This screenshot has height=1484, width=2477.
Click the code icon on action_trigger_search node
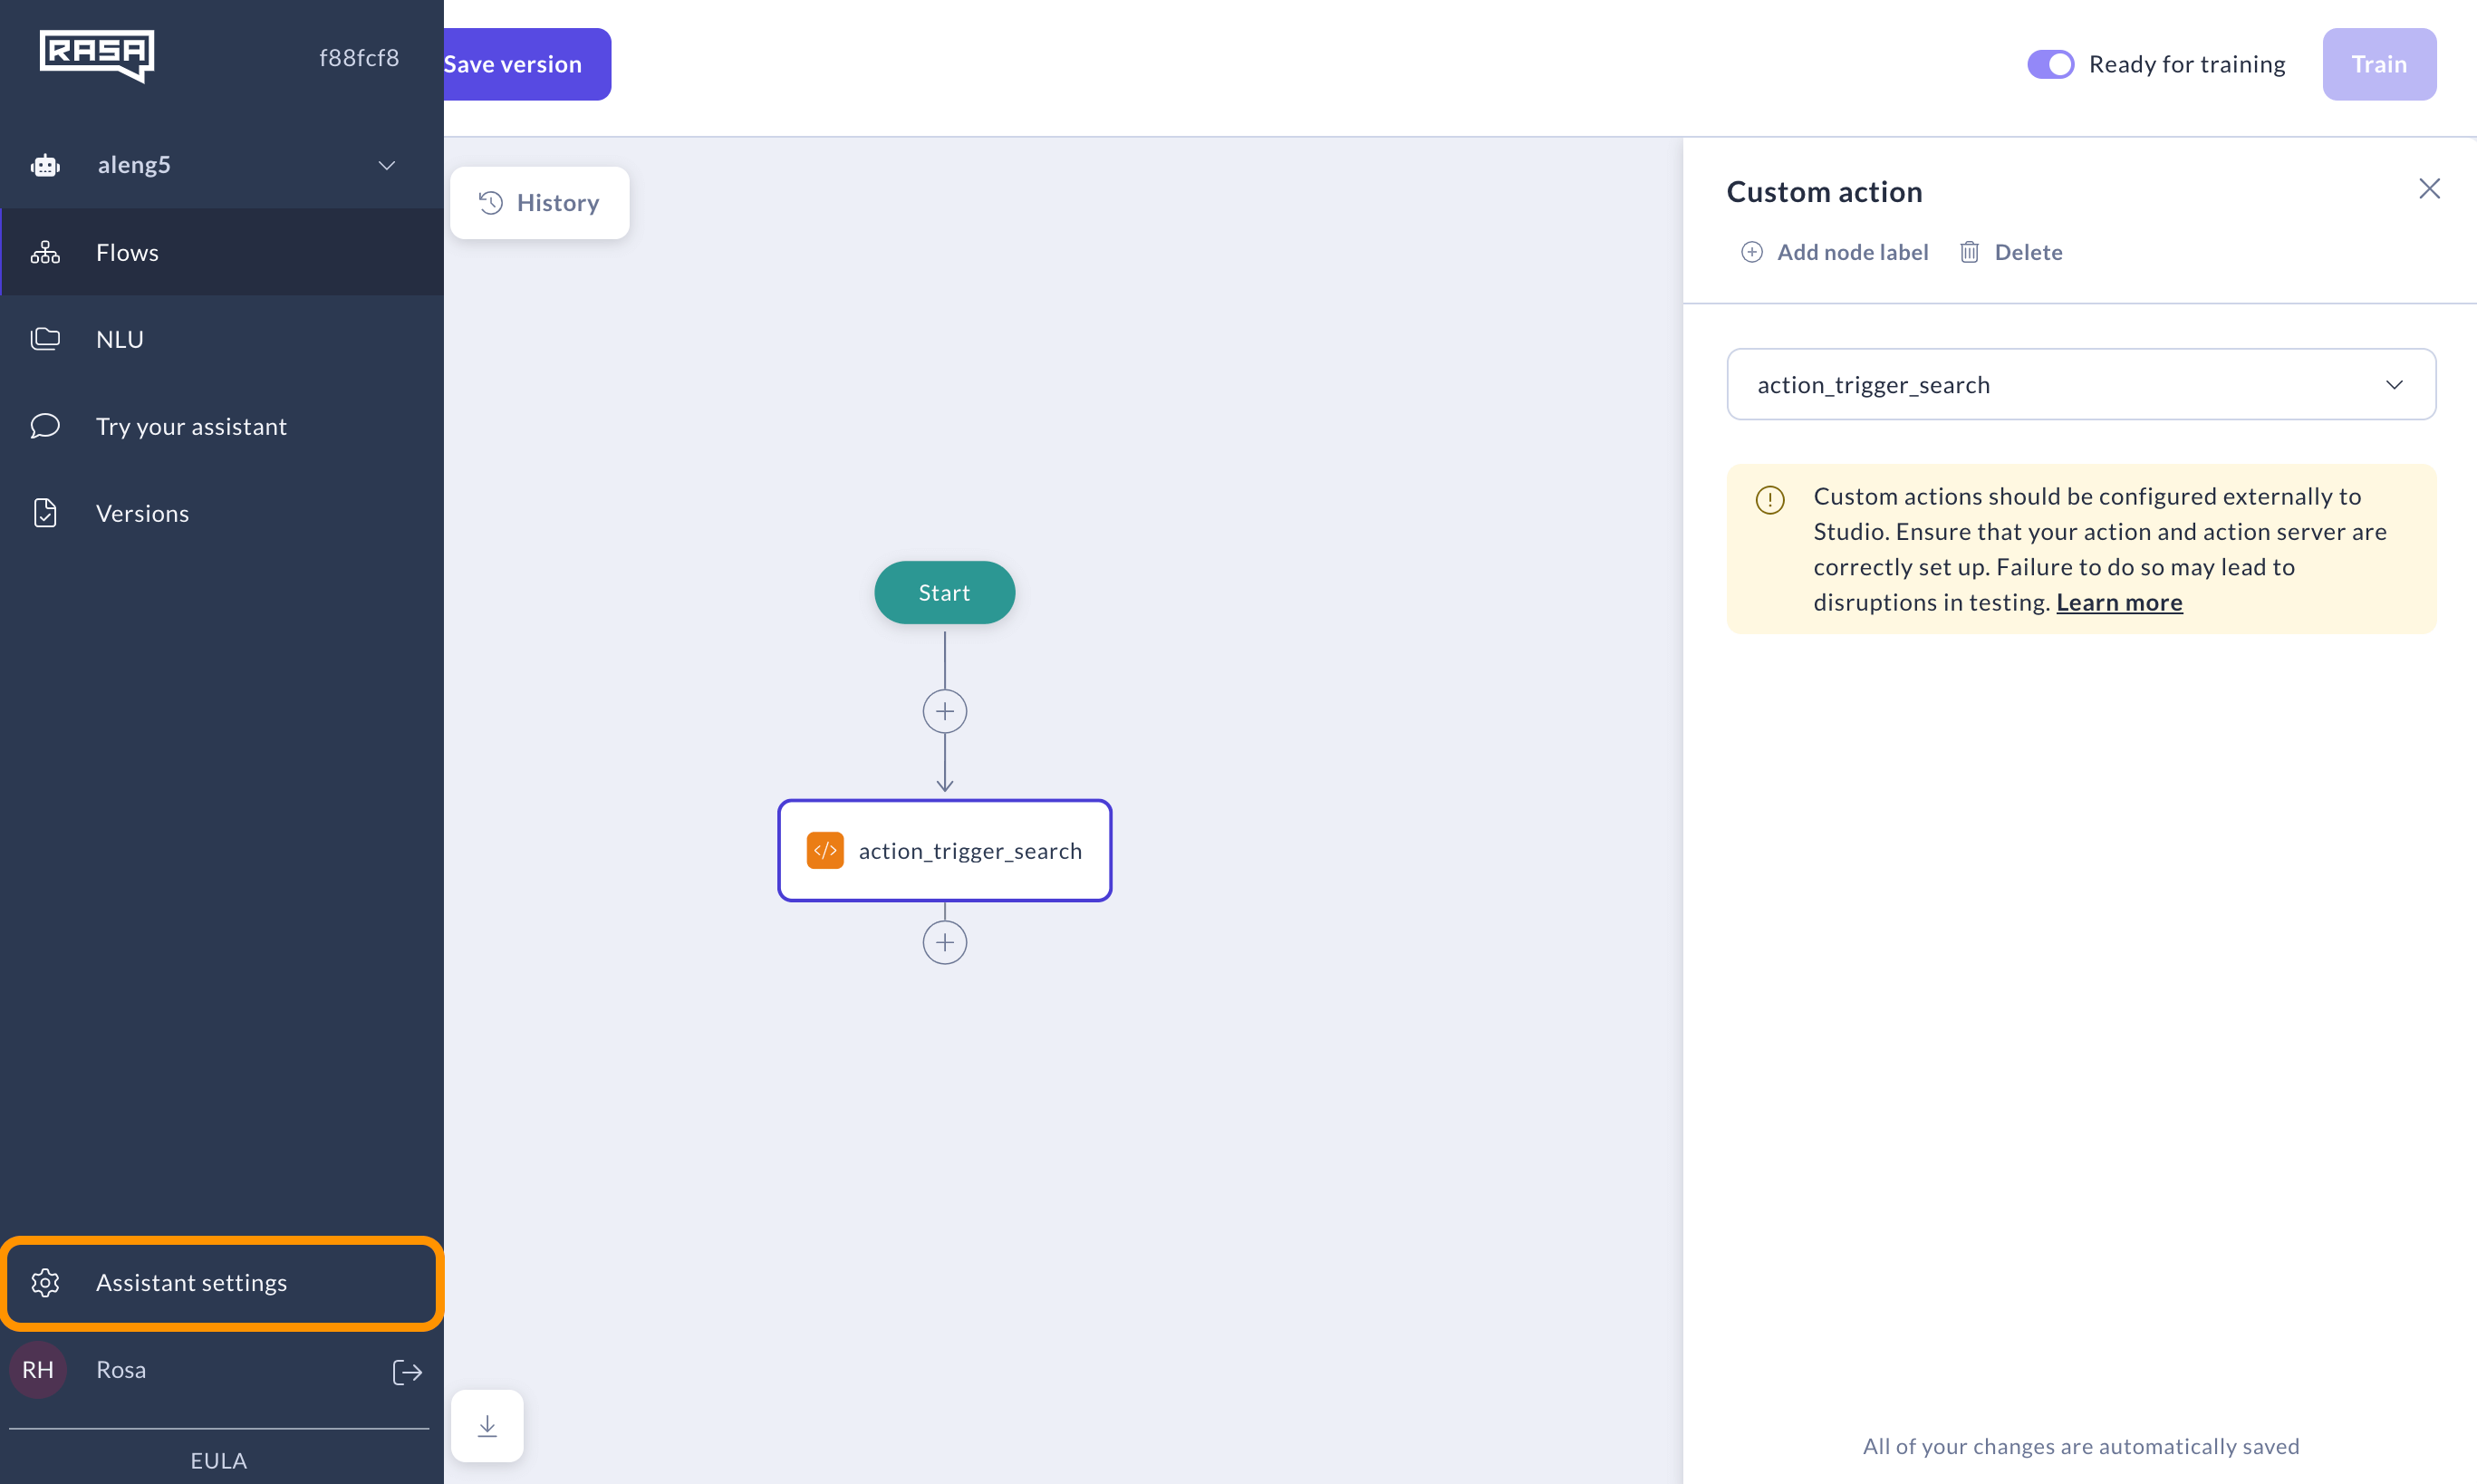pos(824,850)
